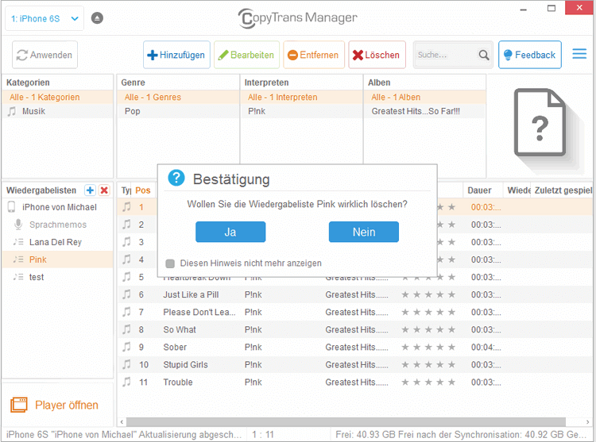Select the Pop genre
This screenshot has width=596, height=442.
coord(178,111)
